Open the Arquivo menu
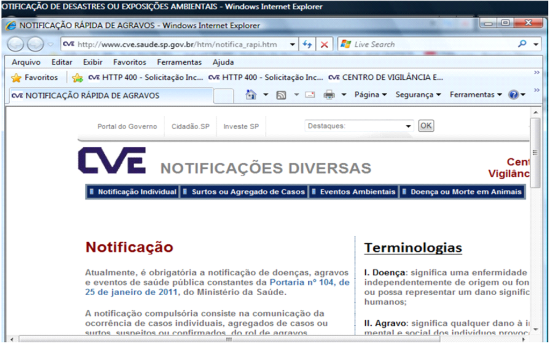This screenshot has width=550, height=344. [x=26, y=62]
